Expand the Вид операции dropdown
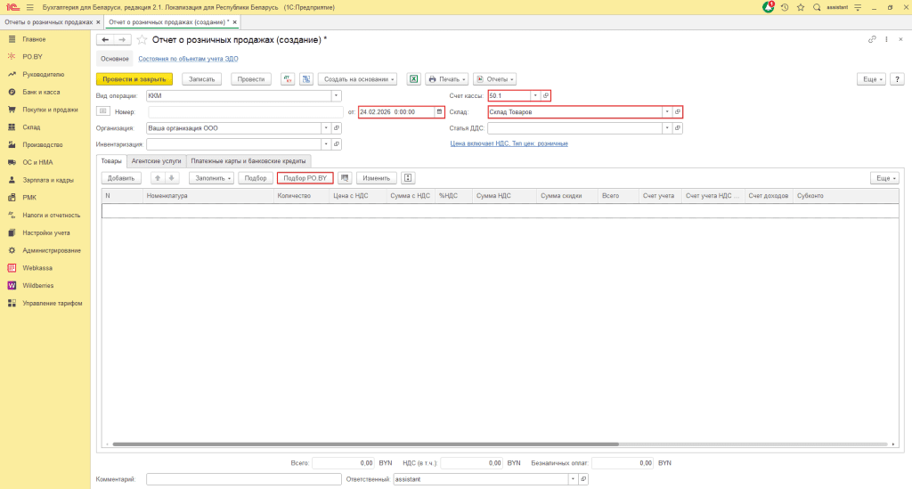 tap(336, 95)
